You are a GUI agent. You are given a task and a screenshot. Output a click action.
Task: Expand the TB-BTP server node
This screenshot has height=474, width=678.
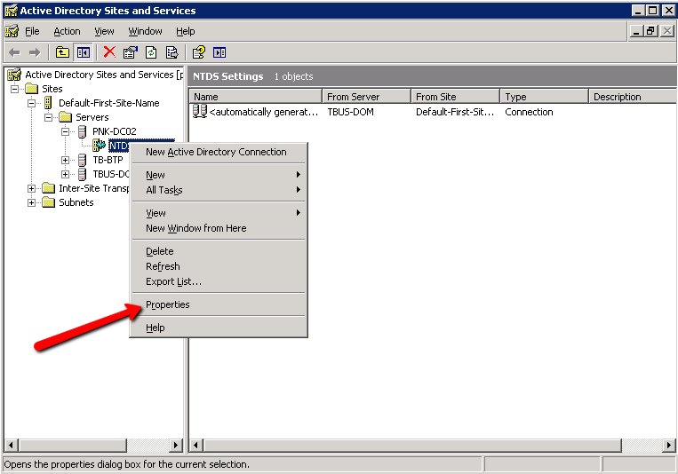65,161
